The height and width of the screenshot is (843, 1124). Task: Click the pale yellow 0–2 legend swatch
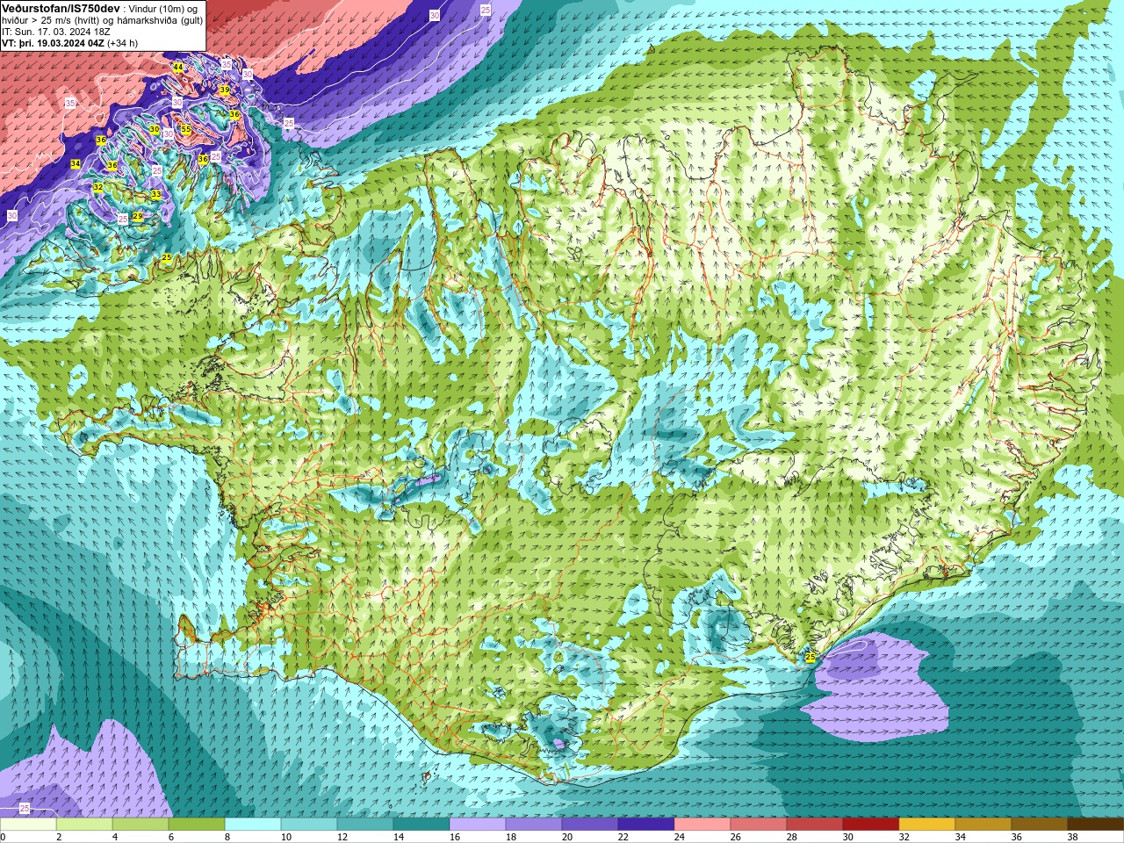(x=28, y=825)
